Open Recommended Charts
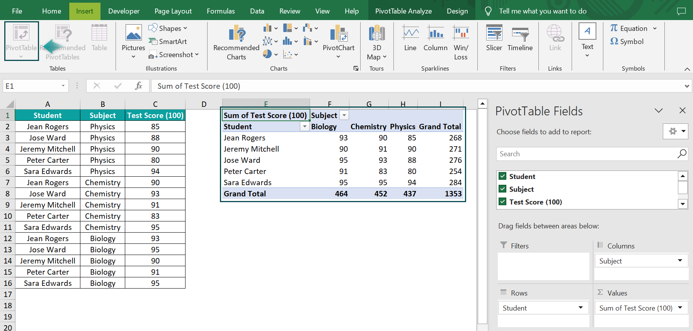693x331 pixels. [x=236, y=42]
